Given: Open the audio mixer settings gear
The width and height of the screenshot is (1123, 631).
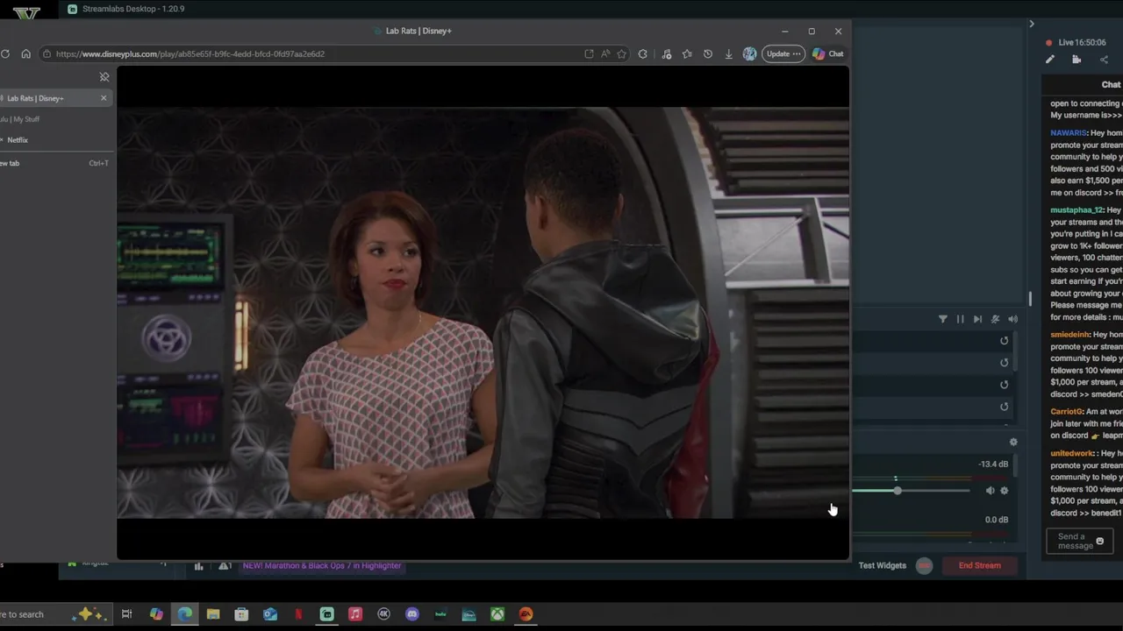Looking at the screenshot, I should coord(1013,443).
